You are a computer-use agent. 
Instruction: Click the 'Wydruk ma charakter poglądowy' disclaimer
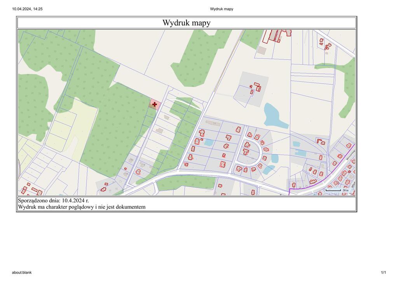[x=82, y=207]
